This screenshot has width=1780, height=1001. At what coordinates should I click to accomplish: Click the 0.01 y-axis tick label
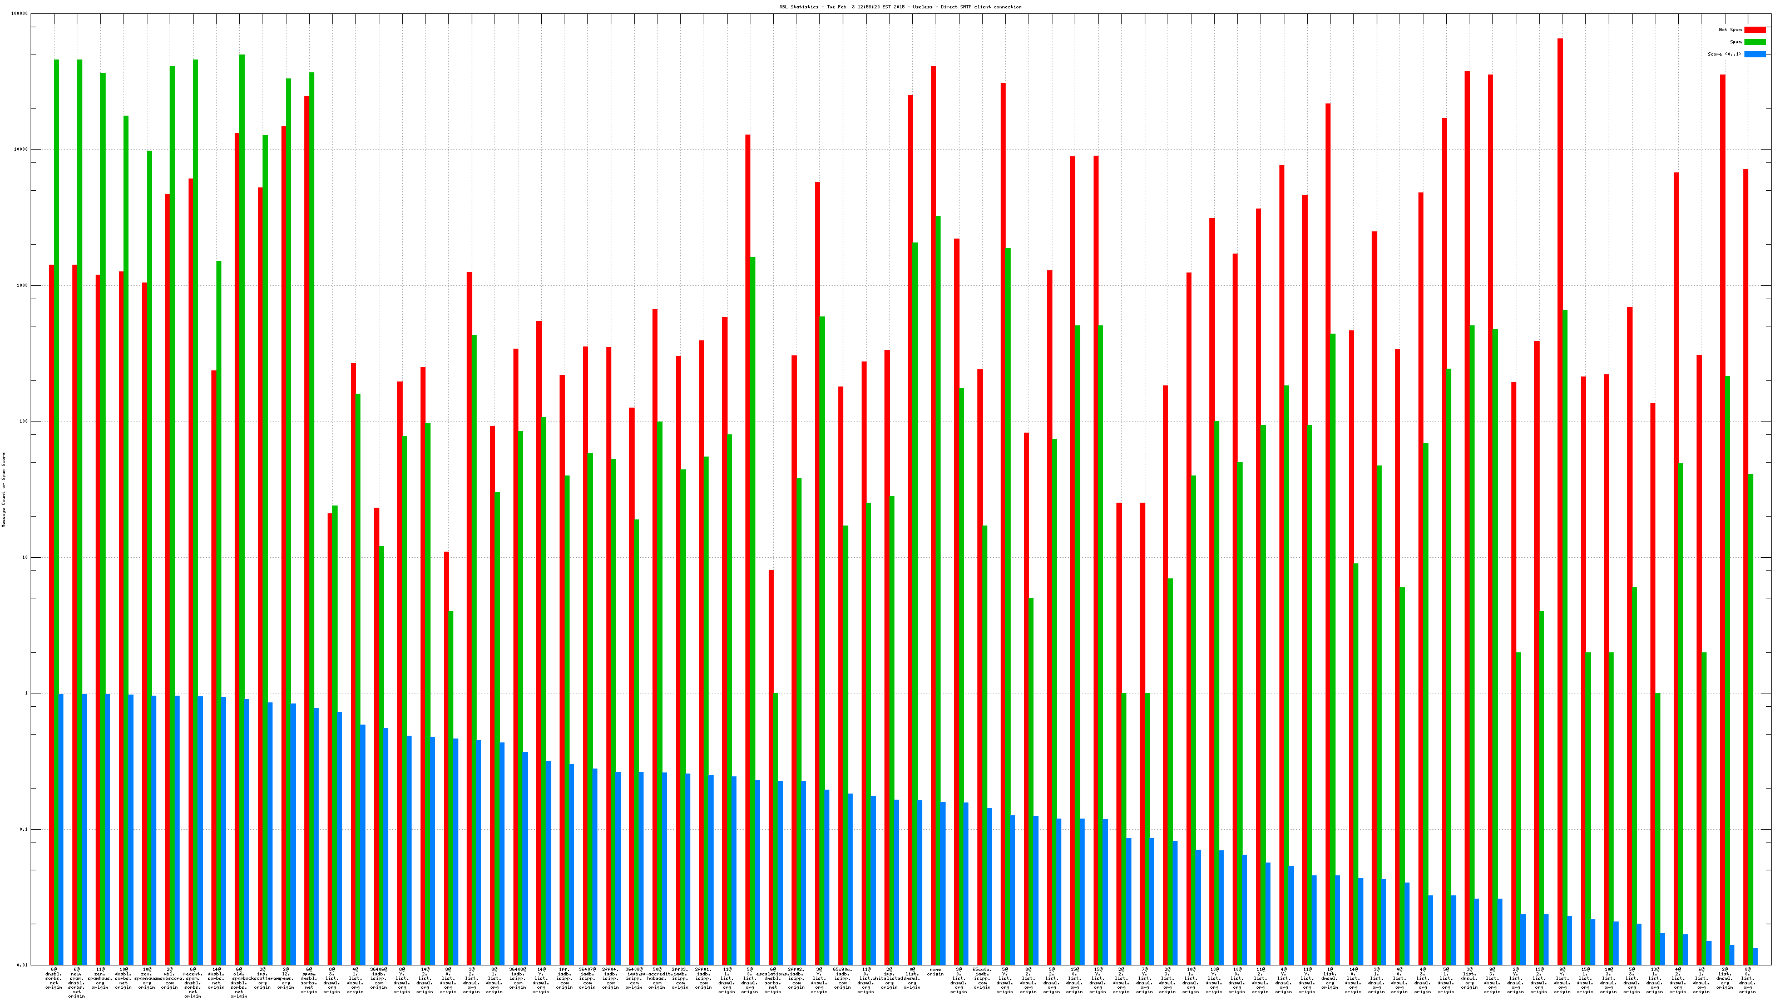tap(22, 965)
